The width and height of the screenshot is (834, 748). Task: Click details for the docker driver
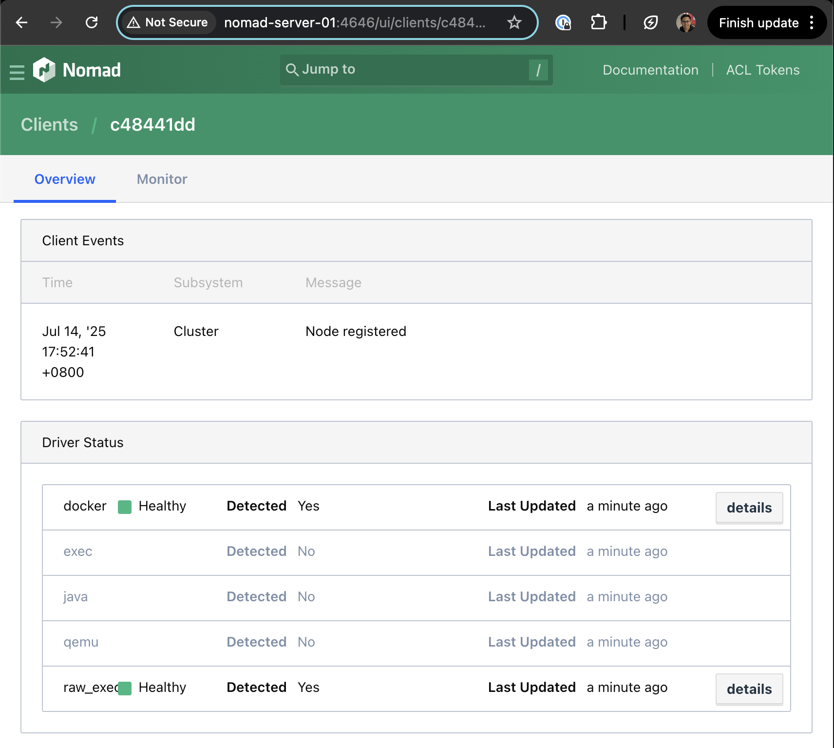pos(749,507)
